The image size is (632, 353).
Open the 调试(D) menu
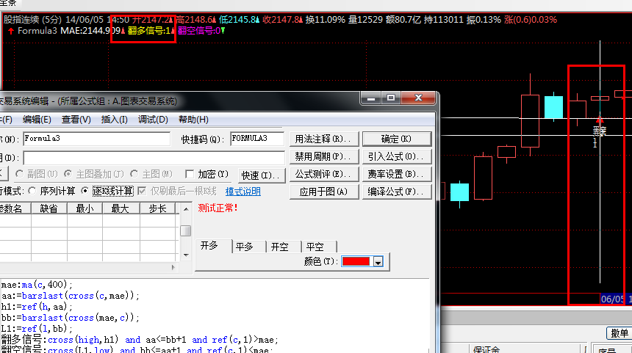click(153, 120)
